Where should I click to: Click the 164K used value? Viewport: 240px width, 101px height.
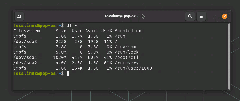pyautogui.click(x=77, y=68)
